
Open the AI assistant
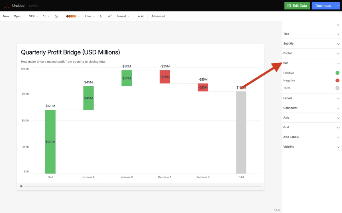tap(141, 16)
